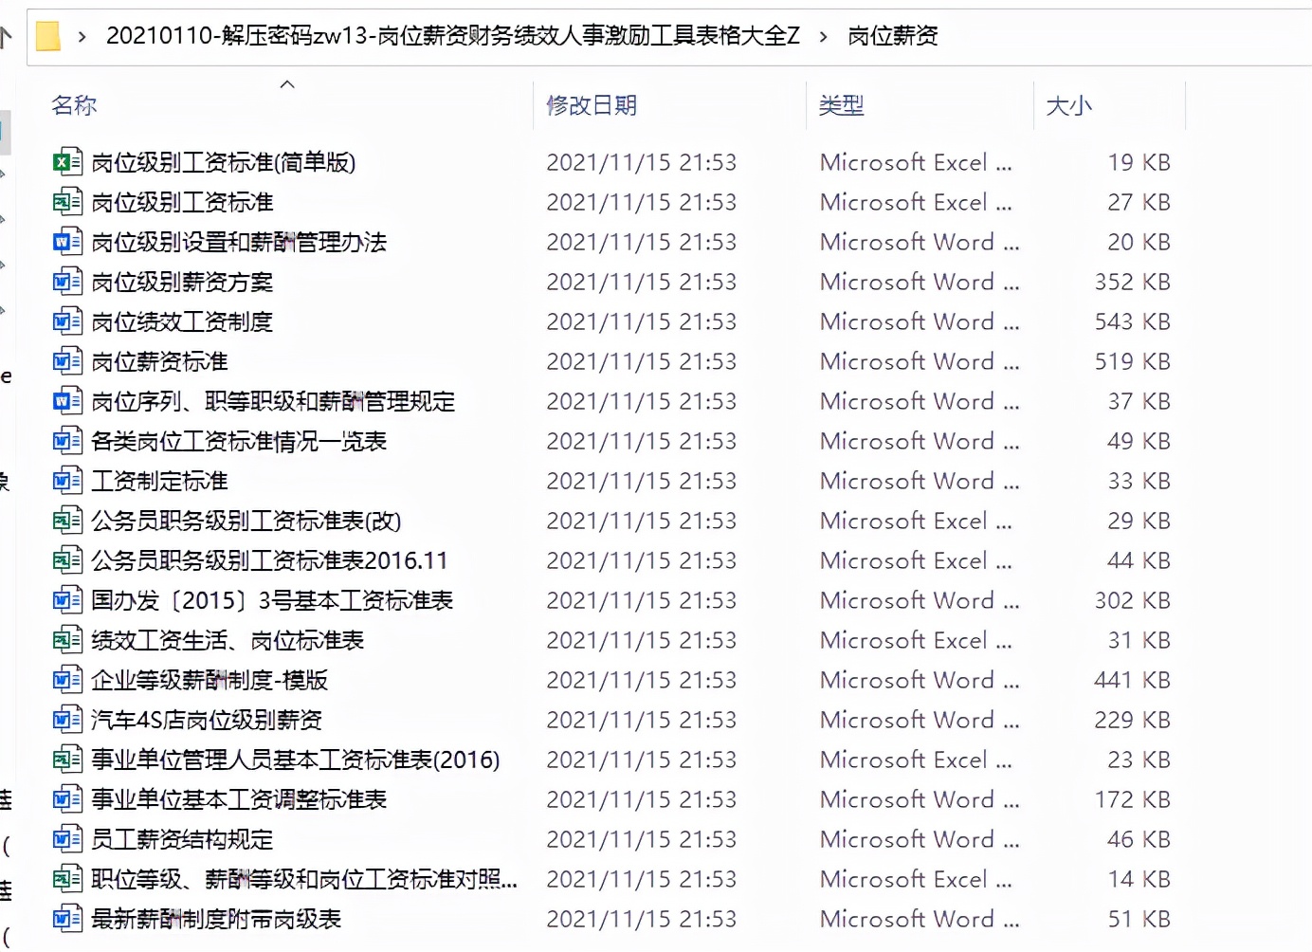
Task: Click Word icon of 汽车4S店岗位级别薪资
Action: click(67, 720)
